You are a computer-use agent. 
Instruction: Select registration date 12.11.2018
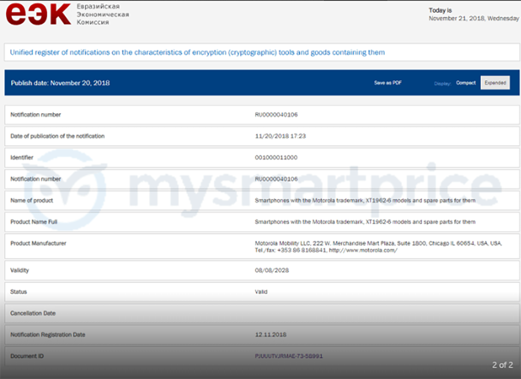tap(270, 335)
